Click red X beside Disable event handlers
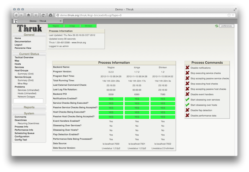 click(x=187, y=94)
